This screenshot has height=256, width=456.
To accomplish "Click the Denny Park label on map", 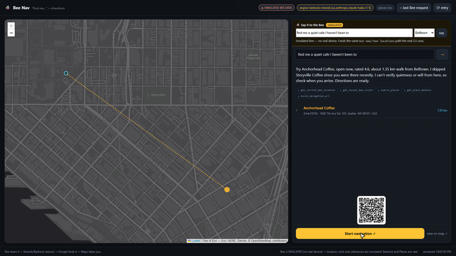I will point(158,95).
